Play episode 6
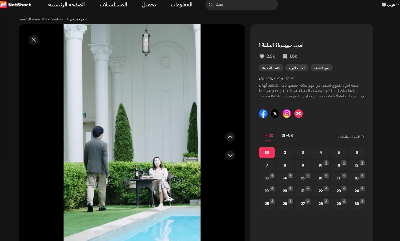This screenshot has width=400, height=241. tap(357, 153)
